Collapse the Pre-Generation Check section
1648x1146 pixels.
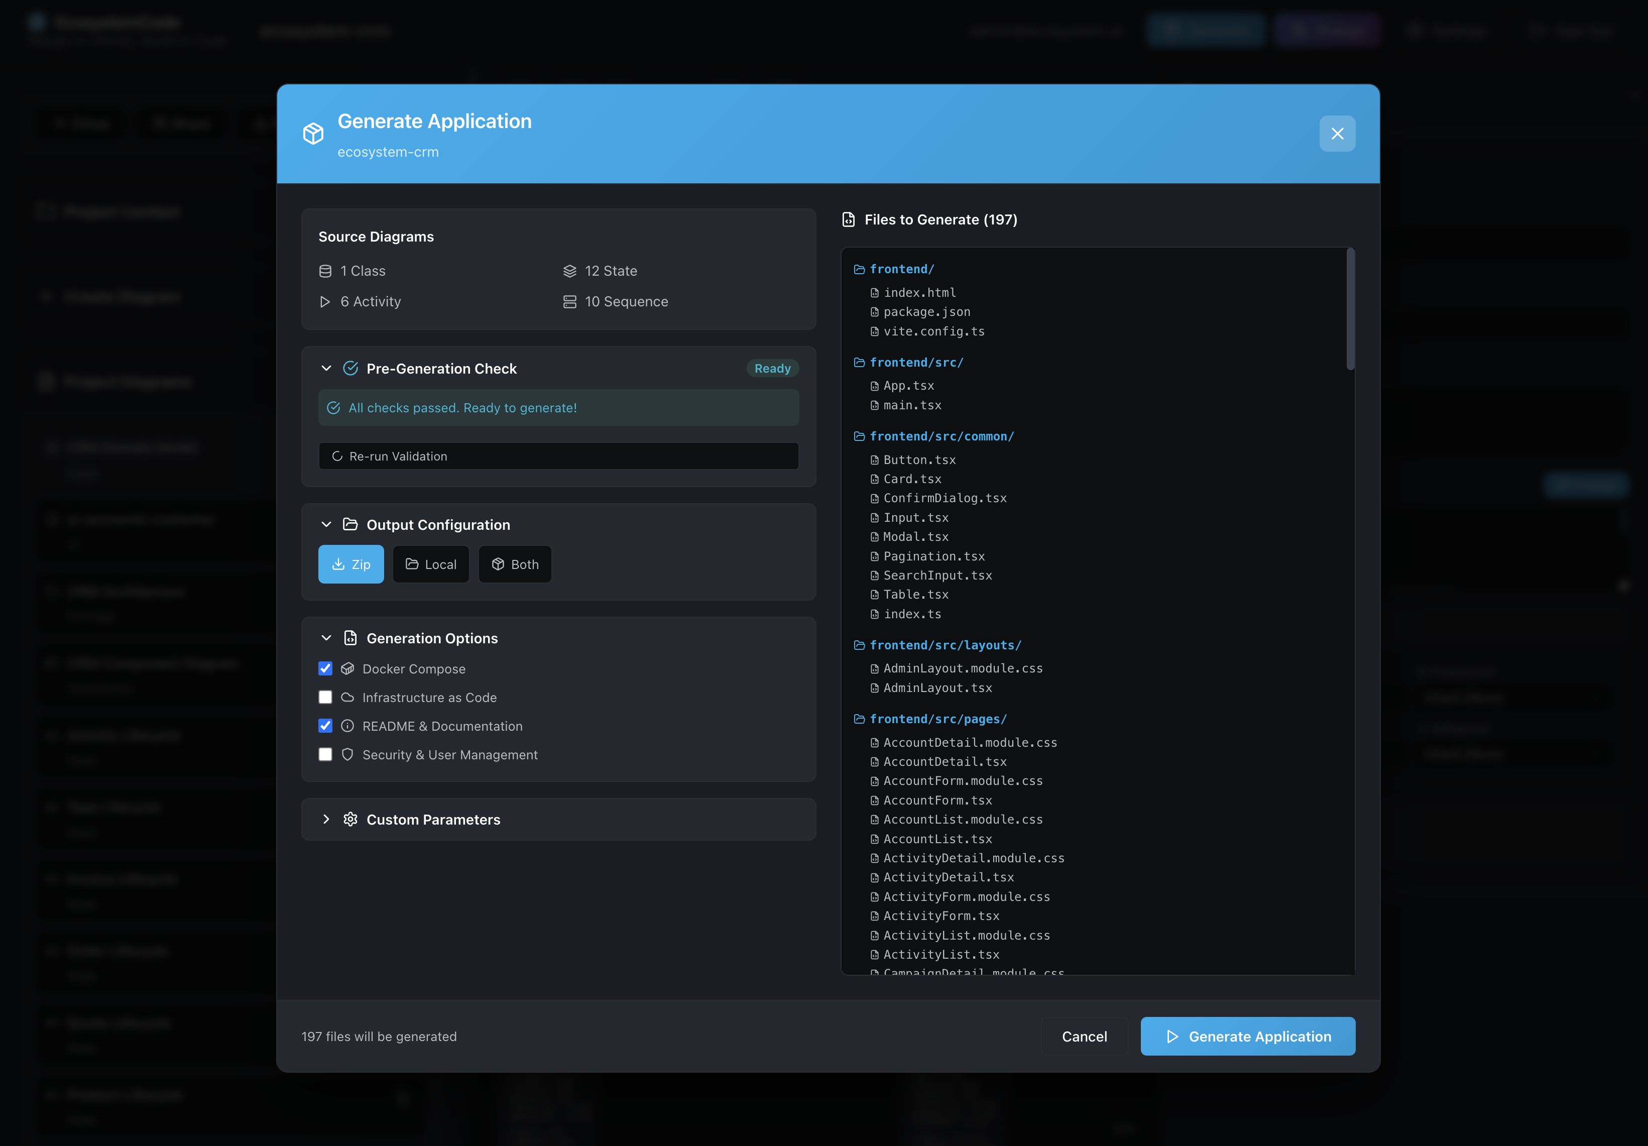tap(326, 369)
